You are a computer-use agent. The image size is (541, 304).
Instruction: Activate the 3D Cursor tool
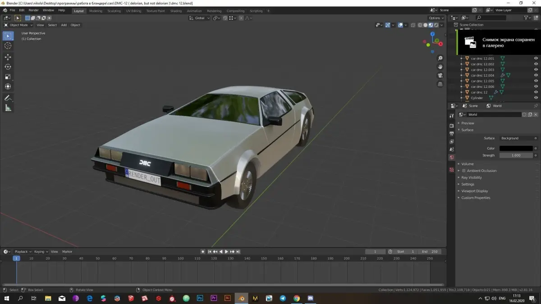(8, 46)
